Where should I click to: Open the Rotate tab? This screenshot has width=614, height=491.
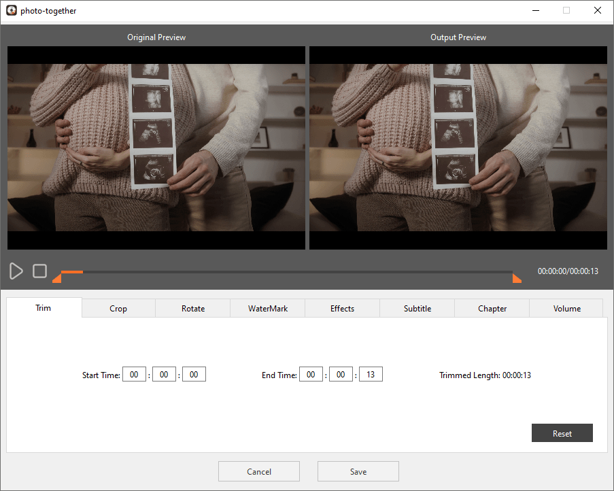[193, 308]
